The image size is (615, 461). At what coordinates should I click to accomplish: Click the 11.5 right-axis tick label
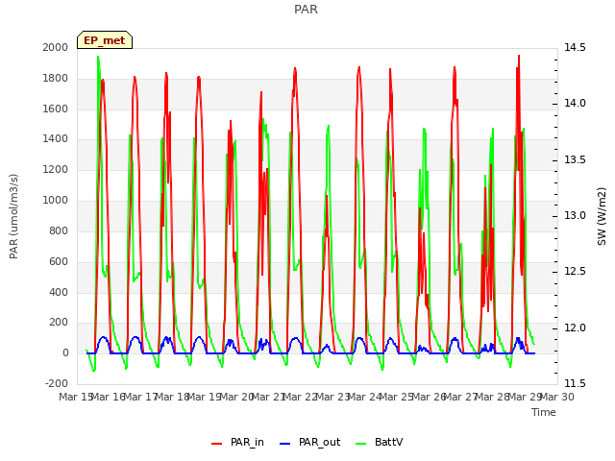tap(575, 383)
